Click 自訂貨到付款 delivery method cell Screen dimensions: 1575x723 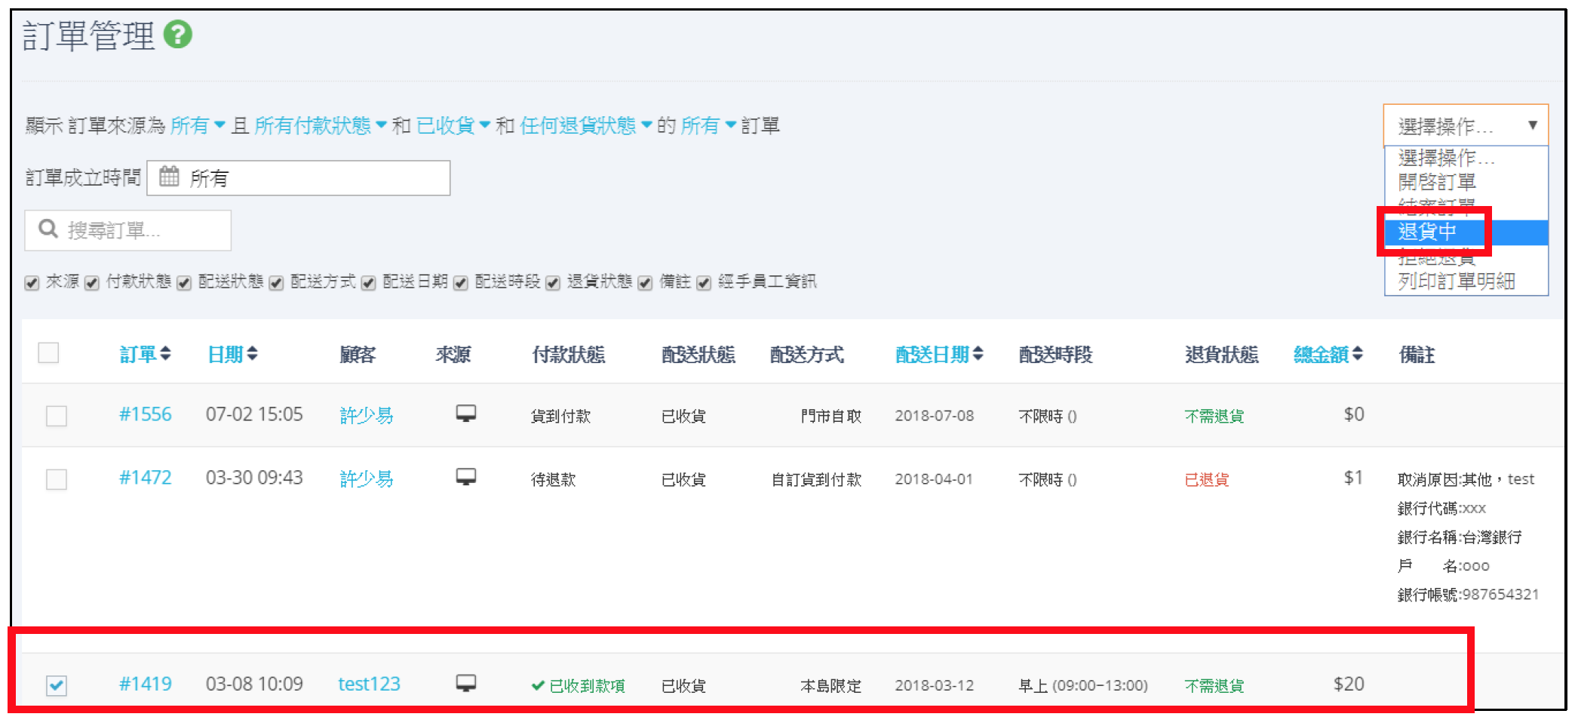(x=816, y=479)
